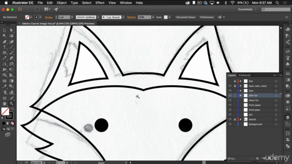Click the Opacity 100% input field
This screenshot has width=292, height=164.
[144, 17]
